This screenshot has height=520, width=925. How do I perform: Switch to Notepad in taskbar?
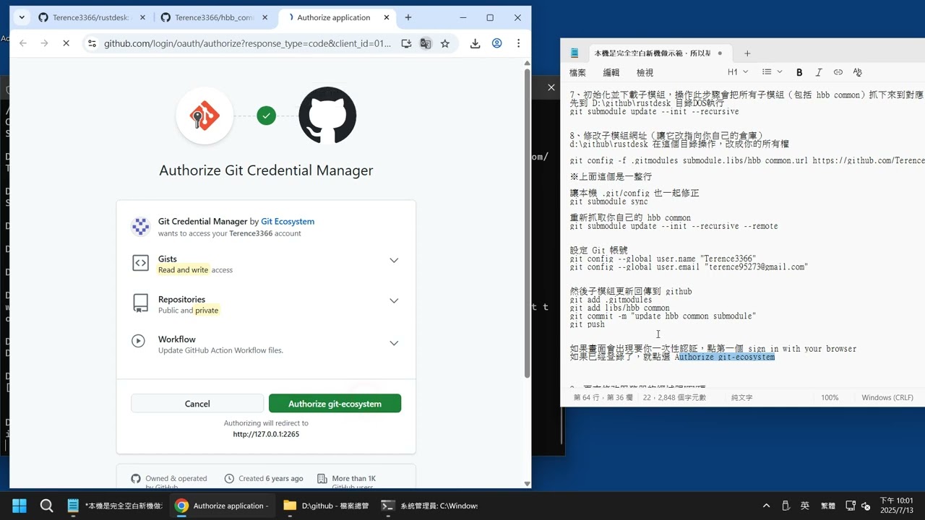[x=114, y=506]
